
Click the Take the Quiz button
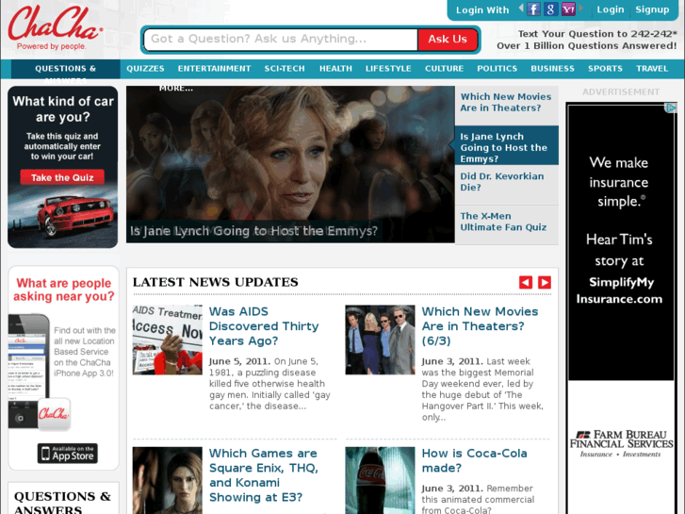click(62, 177)
